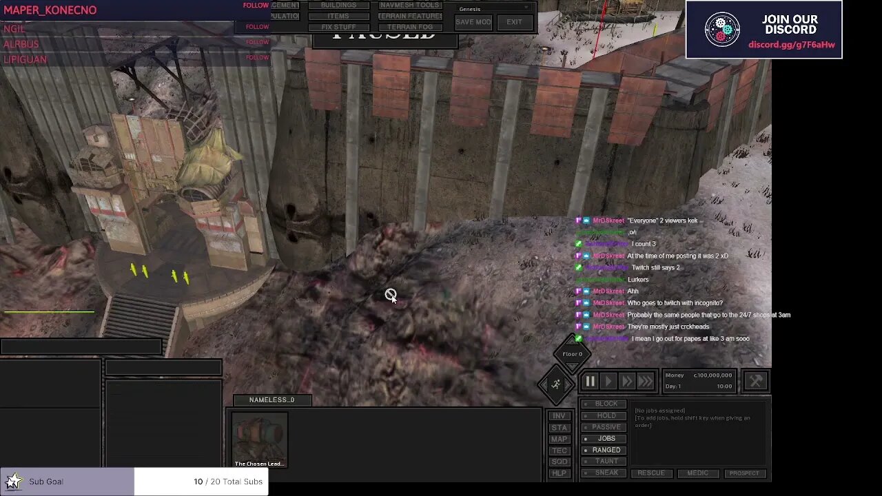Viewport: 882px width, 496px height.
Task: Click the MAPER_KONECNO name
Action: coord(50,10)
